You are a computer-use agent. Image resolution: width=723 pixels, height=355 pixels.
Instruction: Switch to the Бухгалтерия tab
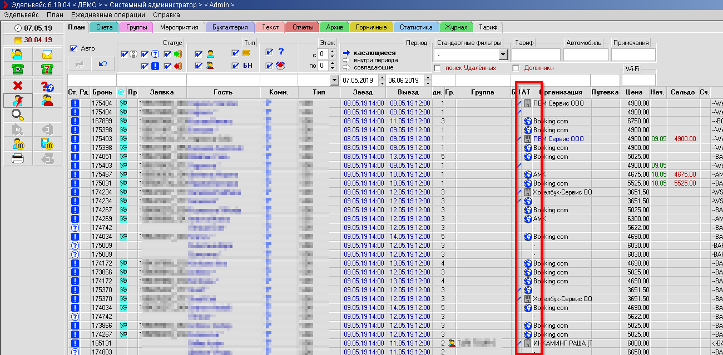click(230, 27)
